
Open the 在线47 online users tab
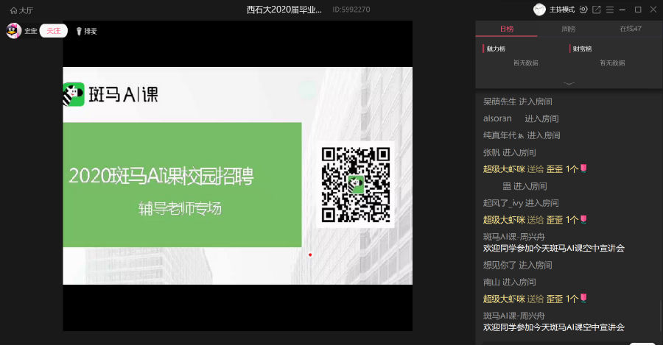[630, 29]
